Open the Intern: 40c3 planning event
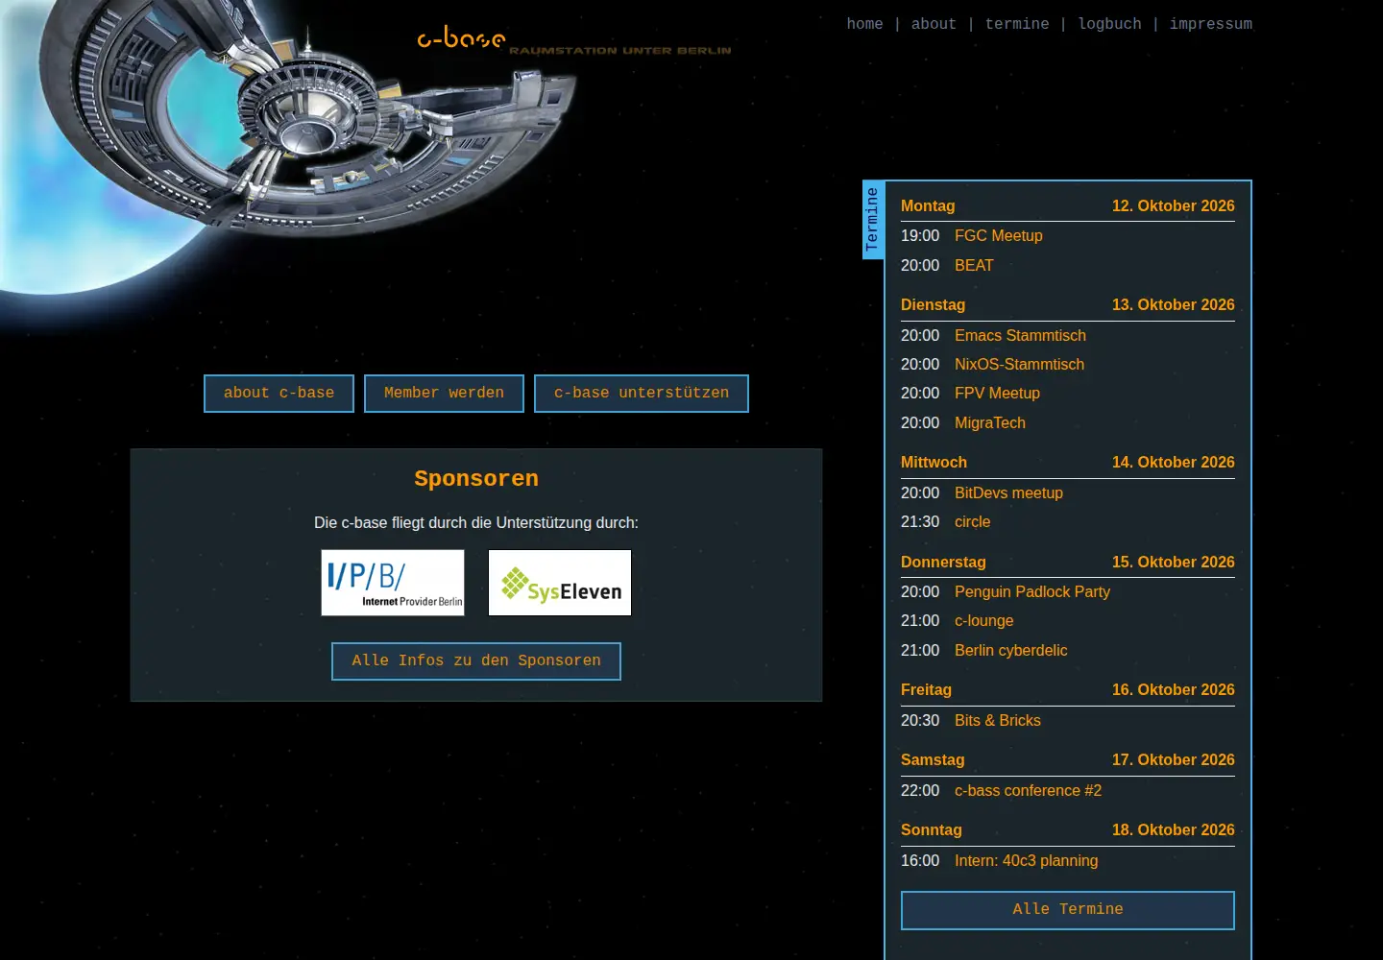The width and height of the screenshot is (1383, 960). 1026,861
